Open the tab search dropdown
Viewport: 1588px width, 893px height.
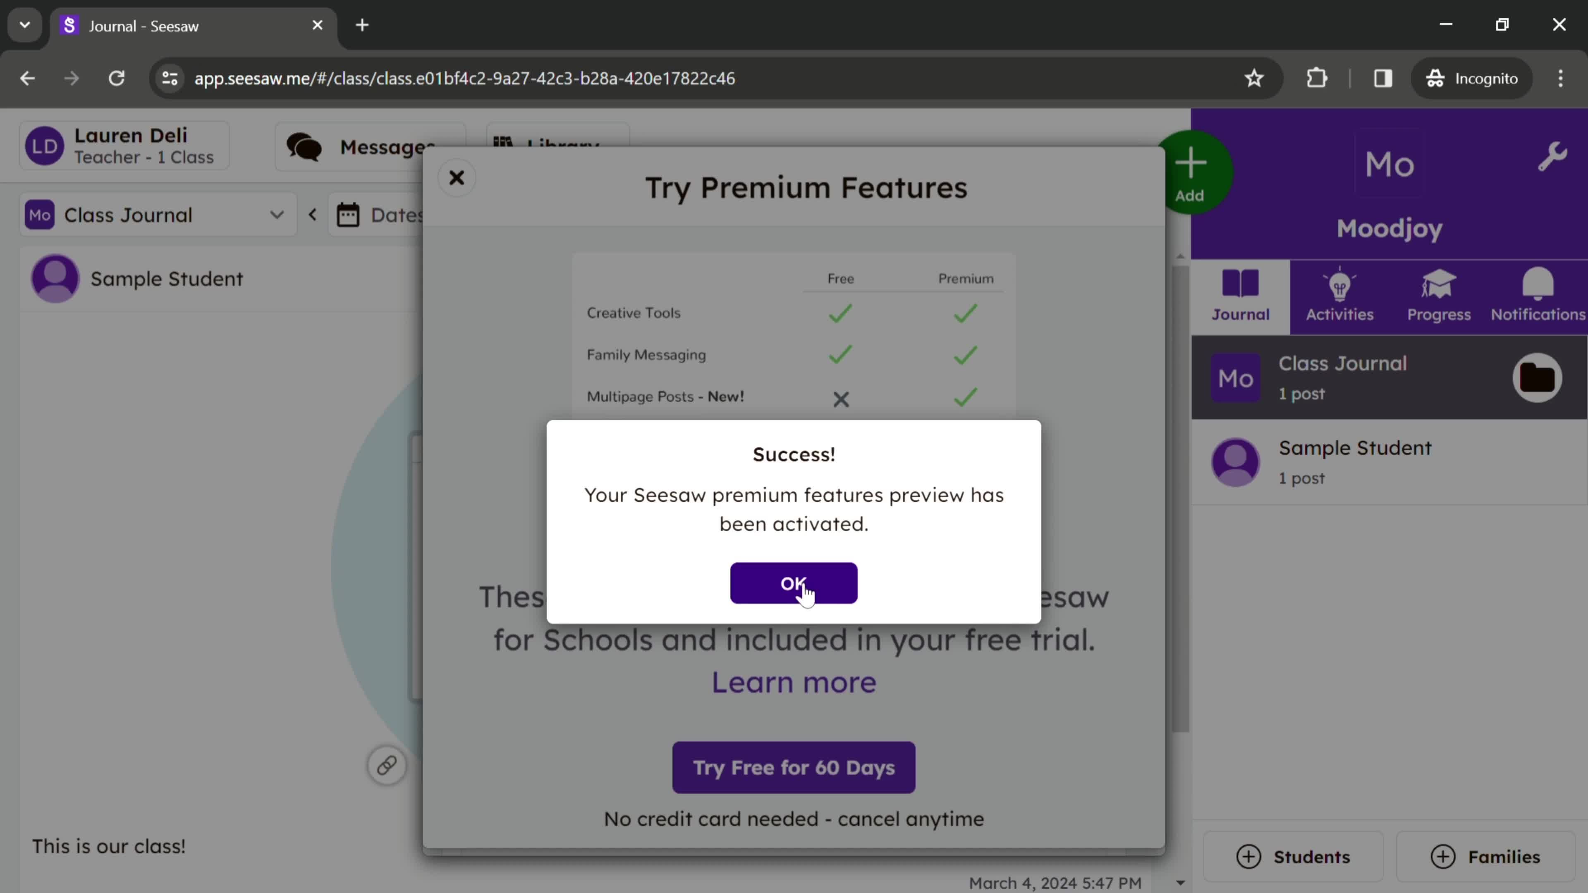click(25, 25)
